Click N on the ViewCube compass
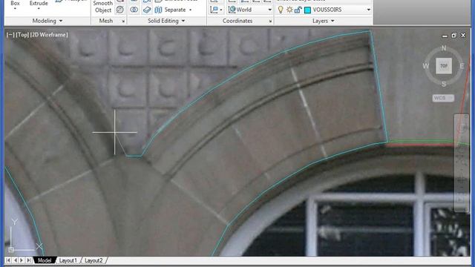 [x=444, y=47]
